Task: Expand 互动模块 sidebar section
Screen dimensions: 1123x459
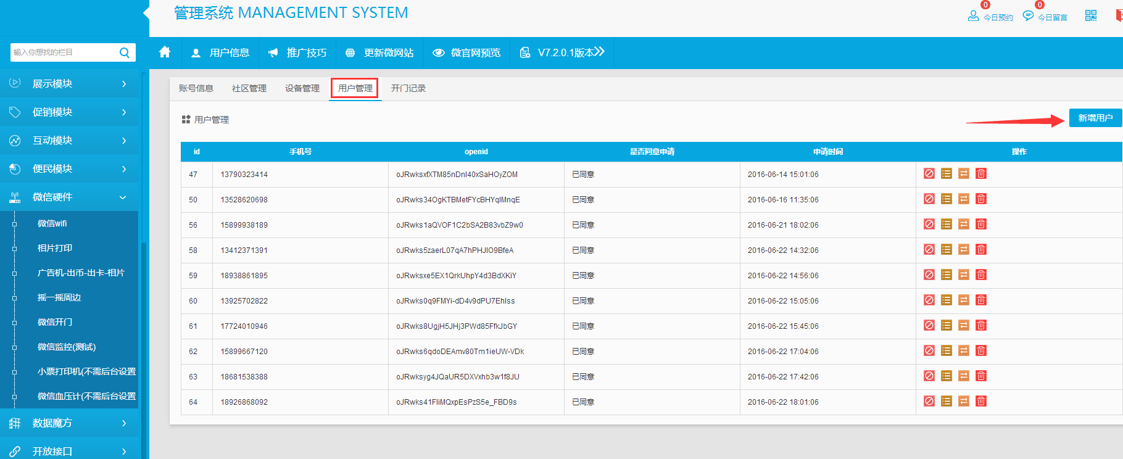Action: tap(69, 140)
